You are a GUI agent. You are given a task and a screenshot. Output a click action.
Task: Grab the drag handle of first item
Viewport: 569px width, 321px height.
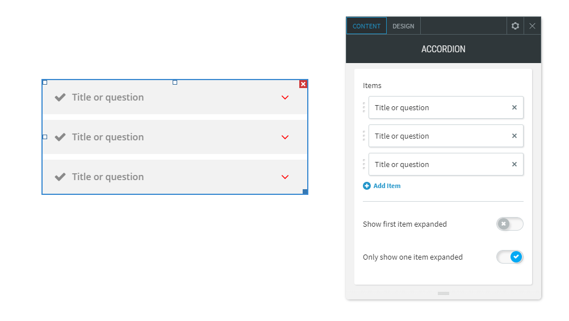point(364,107)
